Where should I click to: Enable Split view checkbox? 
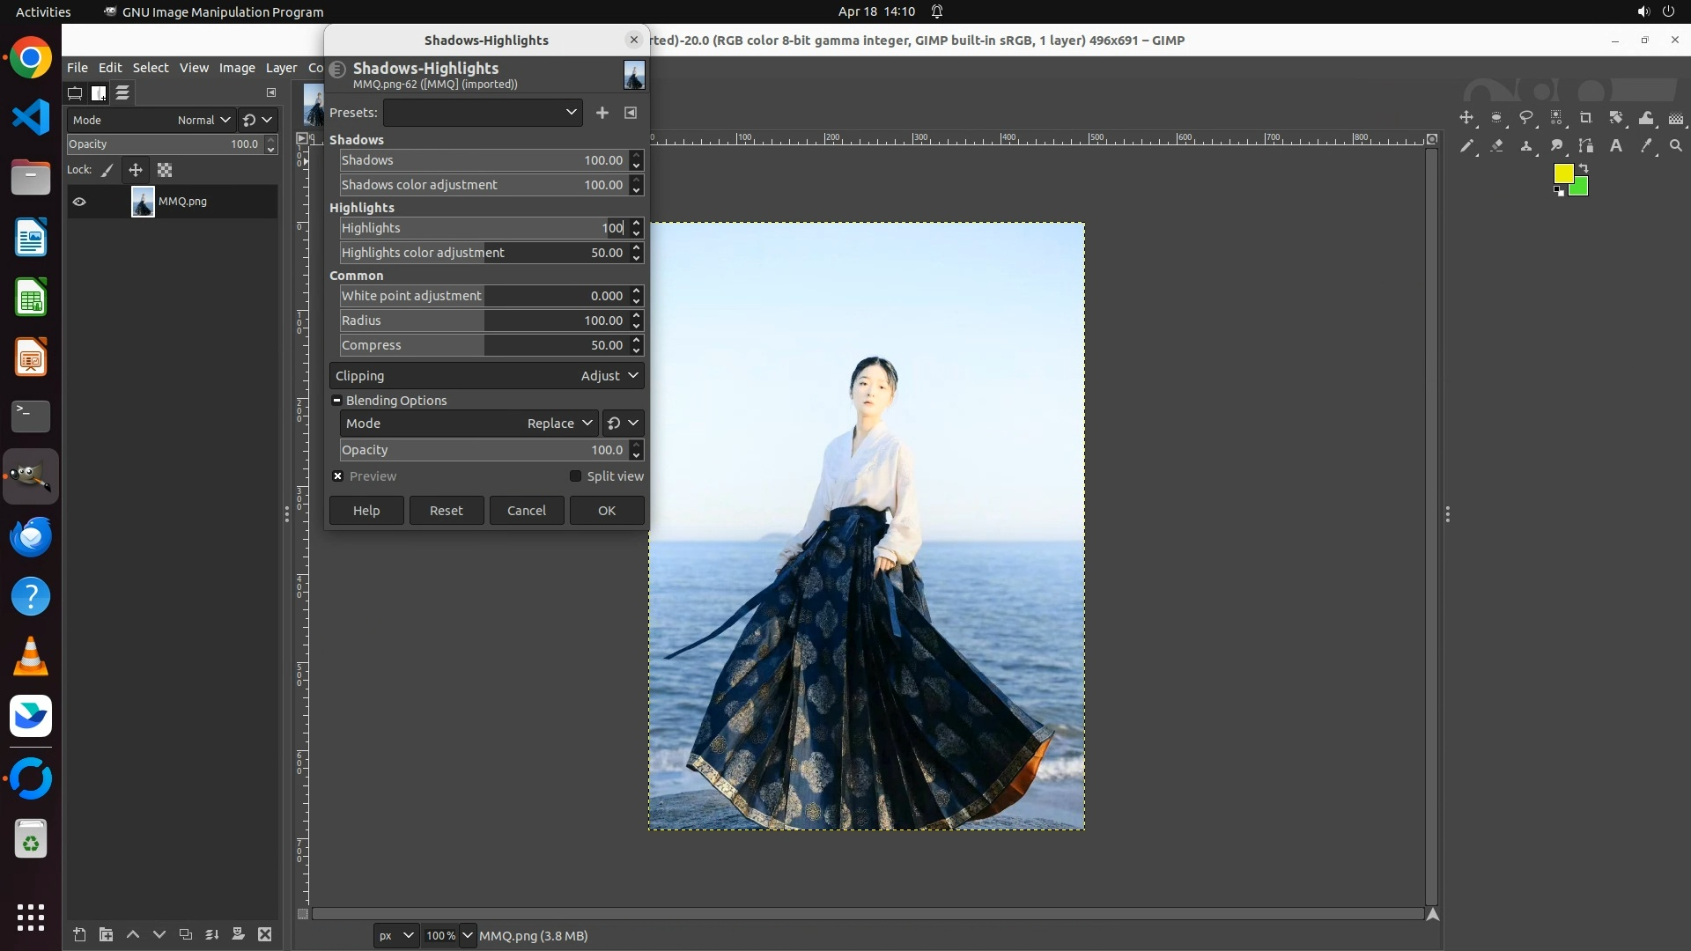coord(575,476)
